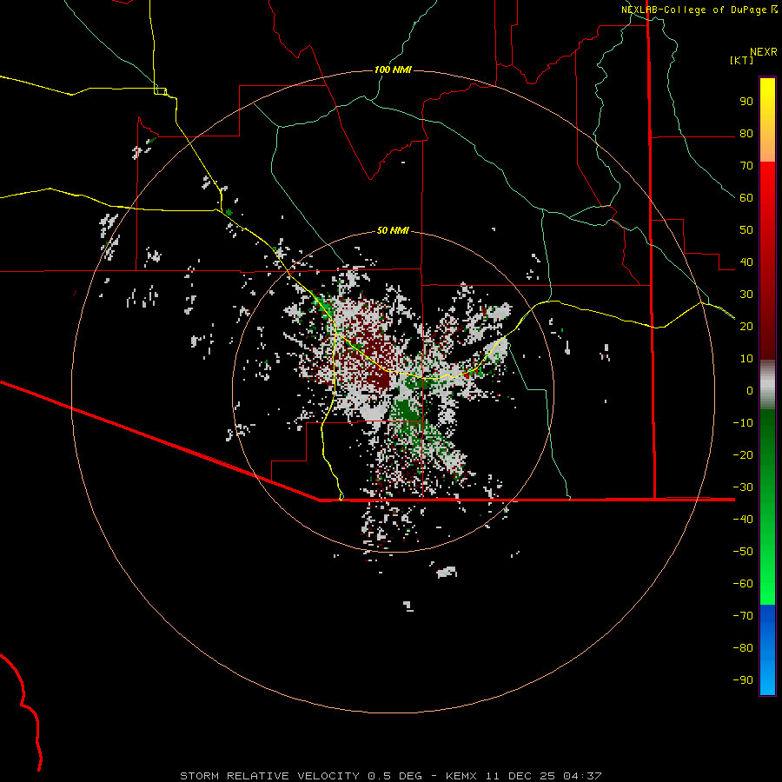Select the -10 value on velocity scale
This screenshot has width=782, height=782.
click(743, 423)
